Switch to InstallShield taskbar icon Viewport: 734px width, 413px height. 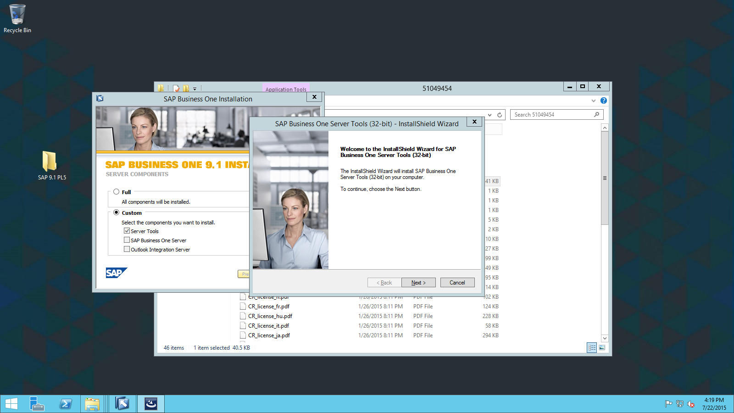pyautogui.click(x=151, y=404)
